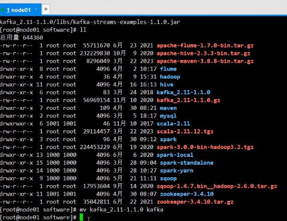Click the kafka-streams-examples-1.1.0.jar output line
Viewport: 287px width, 221px height.
click(90, 22)
